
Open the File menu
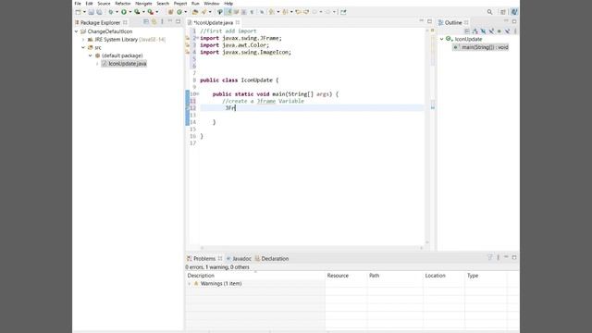[78, 4]
